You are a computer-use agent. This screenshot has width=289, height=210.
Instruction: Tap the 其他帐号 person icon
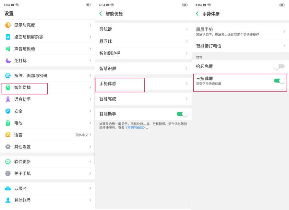(8, 200)
